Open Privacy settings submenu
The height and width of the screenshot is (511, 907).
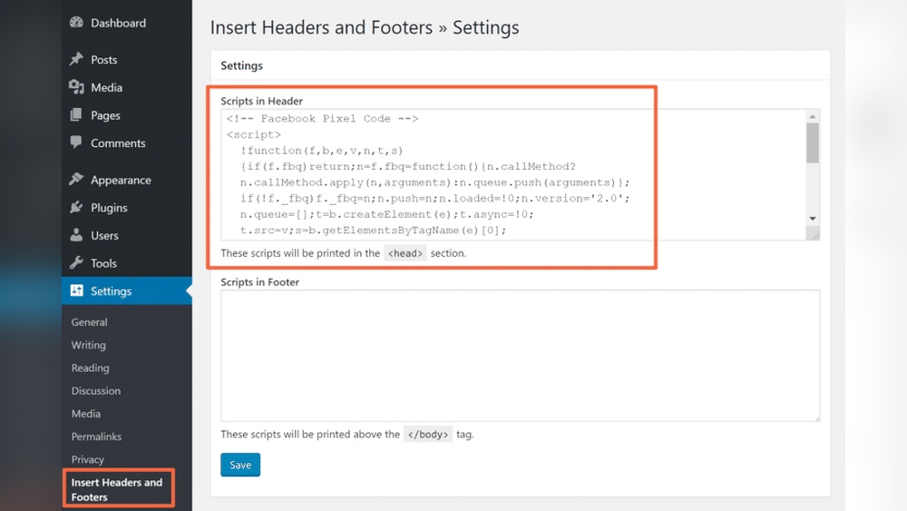(88, 459)
